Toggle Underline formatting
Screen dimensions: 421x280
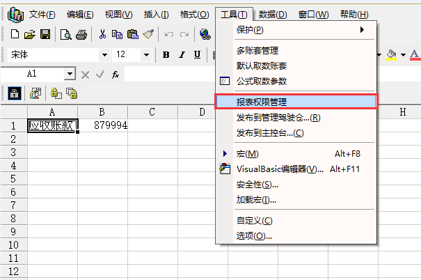coord(197,54)
